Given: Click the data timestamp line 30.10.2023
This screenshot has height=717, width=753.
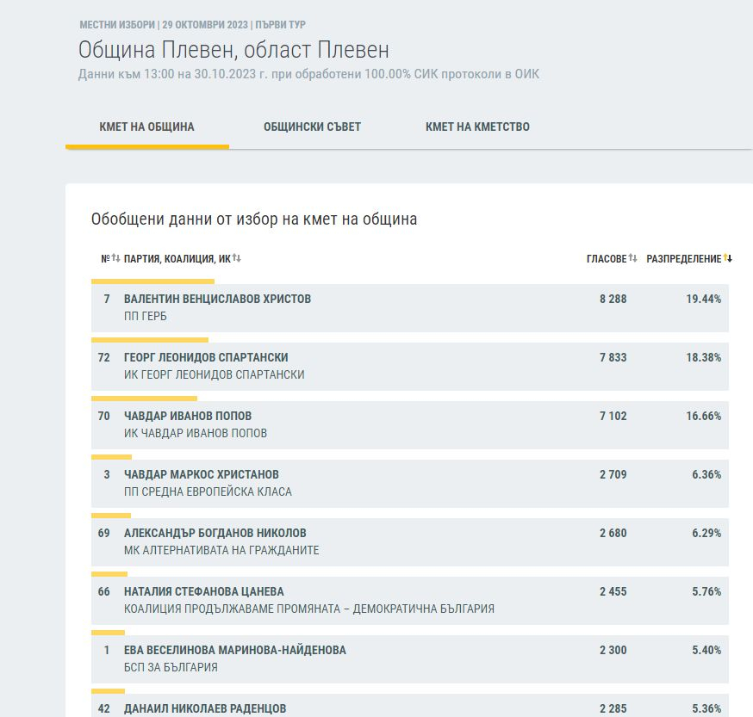Looking at the screenshot, I should [308, 74].
